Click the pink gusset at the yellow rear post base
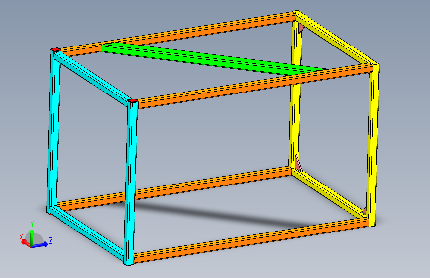Image resolution: width=430 pixels, height=278 pixels. coord(298,163)
